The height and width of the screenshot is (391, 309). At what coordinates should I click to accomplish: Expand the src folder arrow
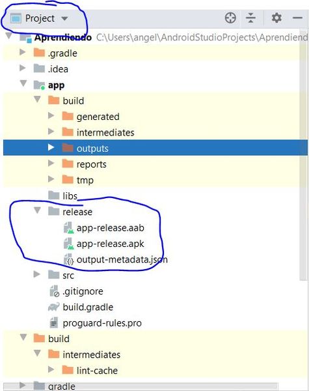37,274
